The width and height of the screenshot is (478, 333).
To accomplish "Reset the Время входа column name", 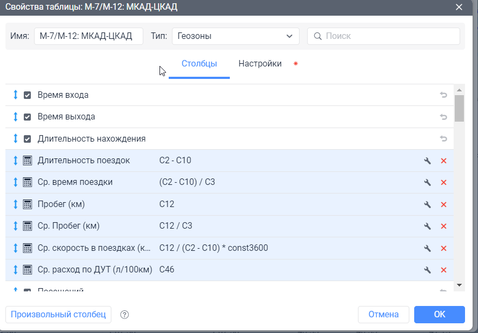I will point(443,95).
